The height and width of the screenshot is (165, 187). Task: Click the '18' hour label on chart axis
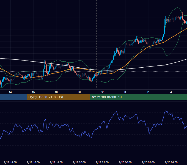[56, 92]
